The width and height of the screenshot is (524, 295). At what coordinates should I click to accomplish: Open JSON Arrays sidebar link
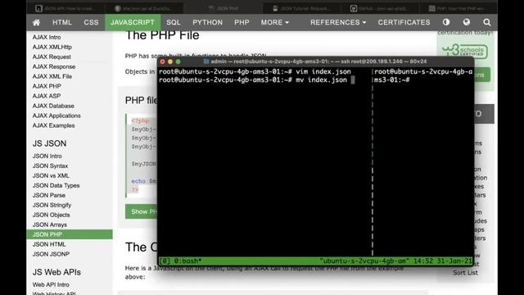50,225
